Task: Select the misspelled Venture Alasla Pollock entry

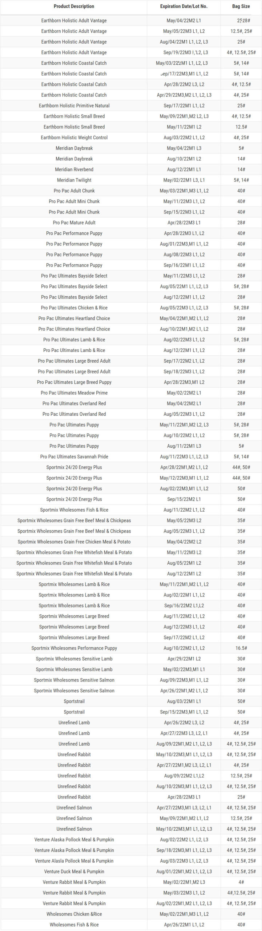Action: [x=74, y=861]
